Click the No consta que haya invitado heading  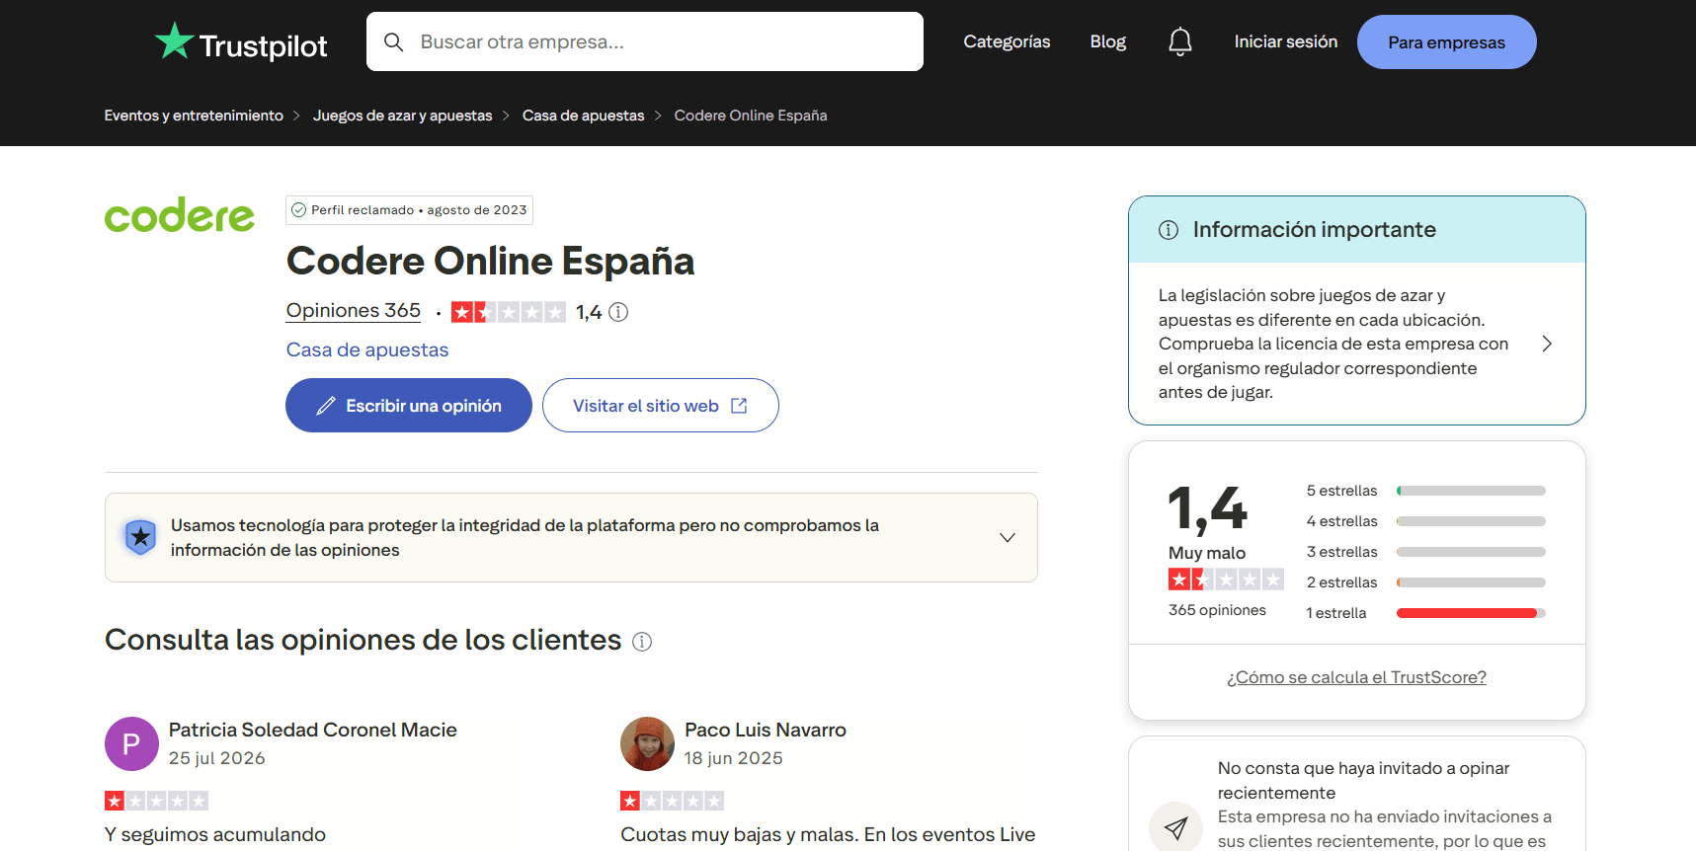(1363, 780)
